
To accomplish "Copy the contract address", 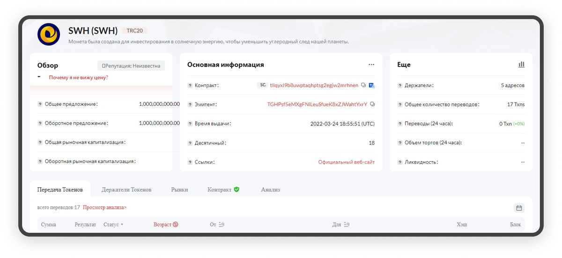I will point(363,85).
